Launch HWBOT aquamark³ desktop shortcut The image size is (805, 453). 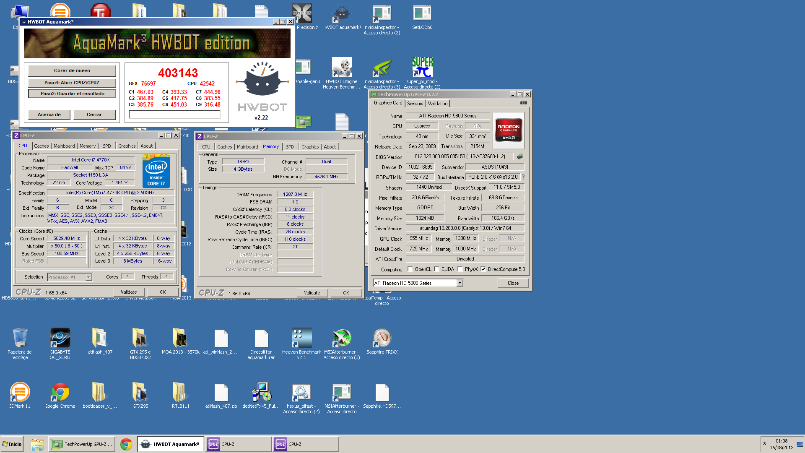pyautogui.click(x=342, y=17)
